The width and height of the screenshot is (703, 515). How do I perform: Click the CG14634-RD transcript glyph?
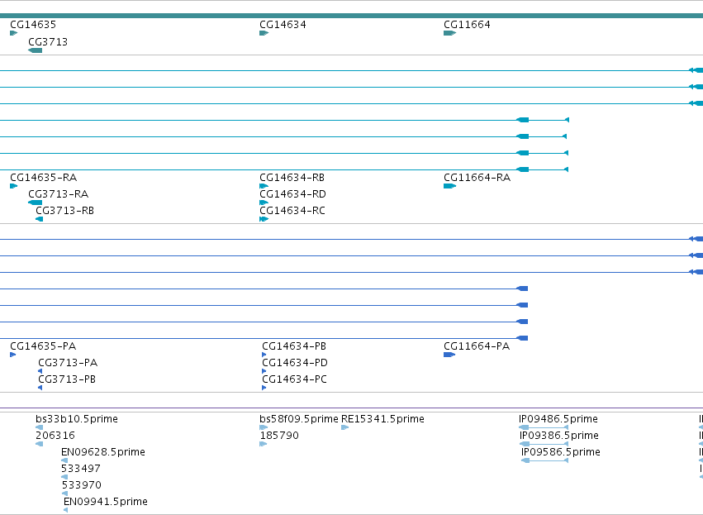pos(264,203)
